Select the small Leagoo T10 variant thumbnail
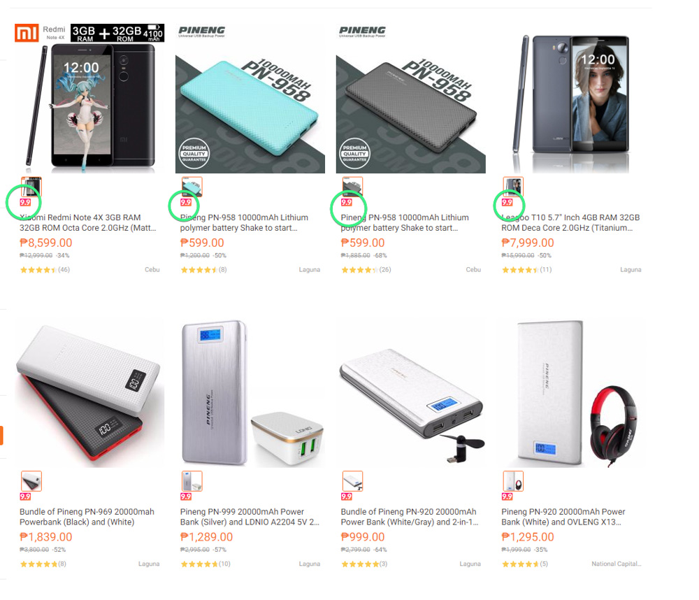 (513, 187)
